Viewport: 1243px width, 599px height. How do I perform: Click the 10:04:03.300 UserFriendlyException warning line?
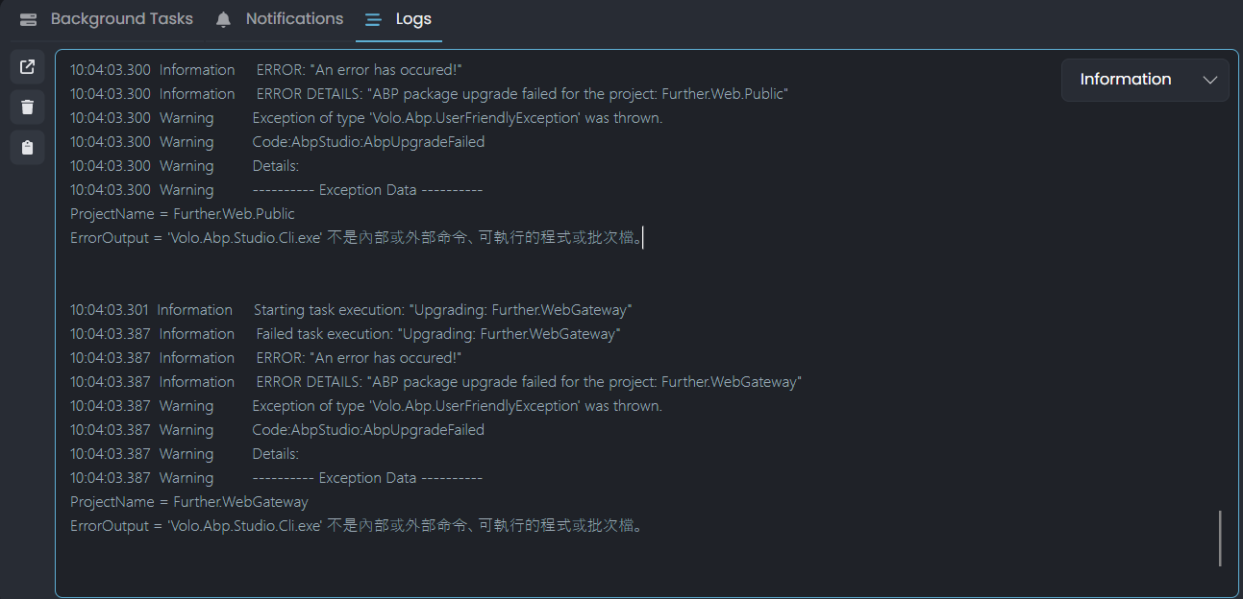point(457,118)
